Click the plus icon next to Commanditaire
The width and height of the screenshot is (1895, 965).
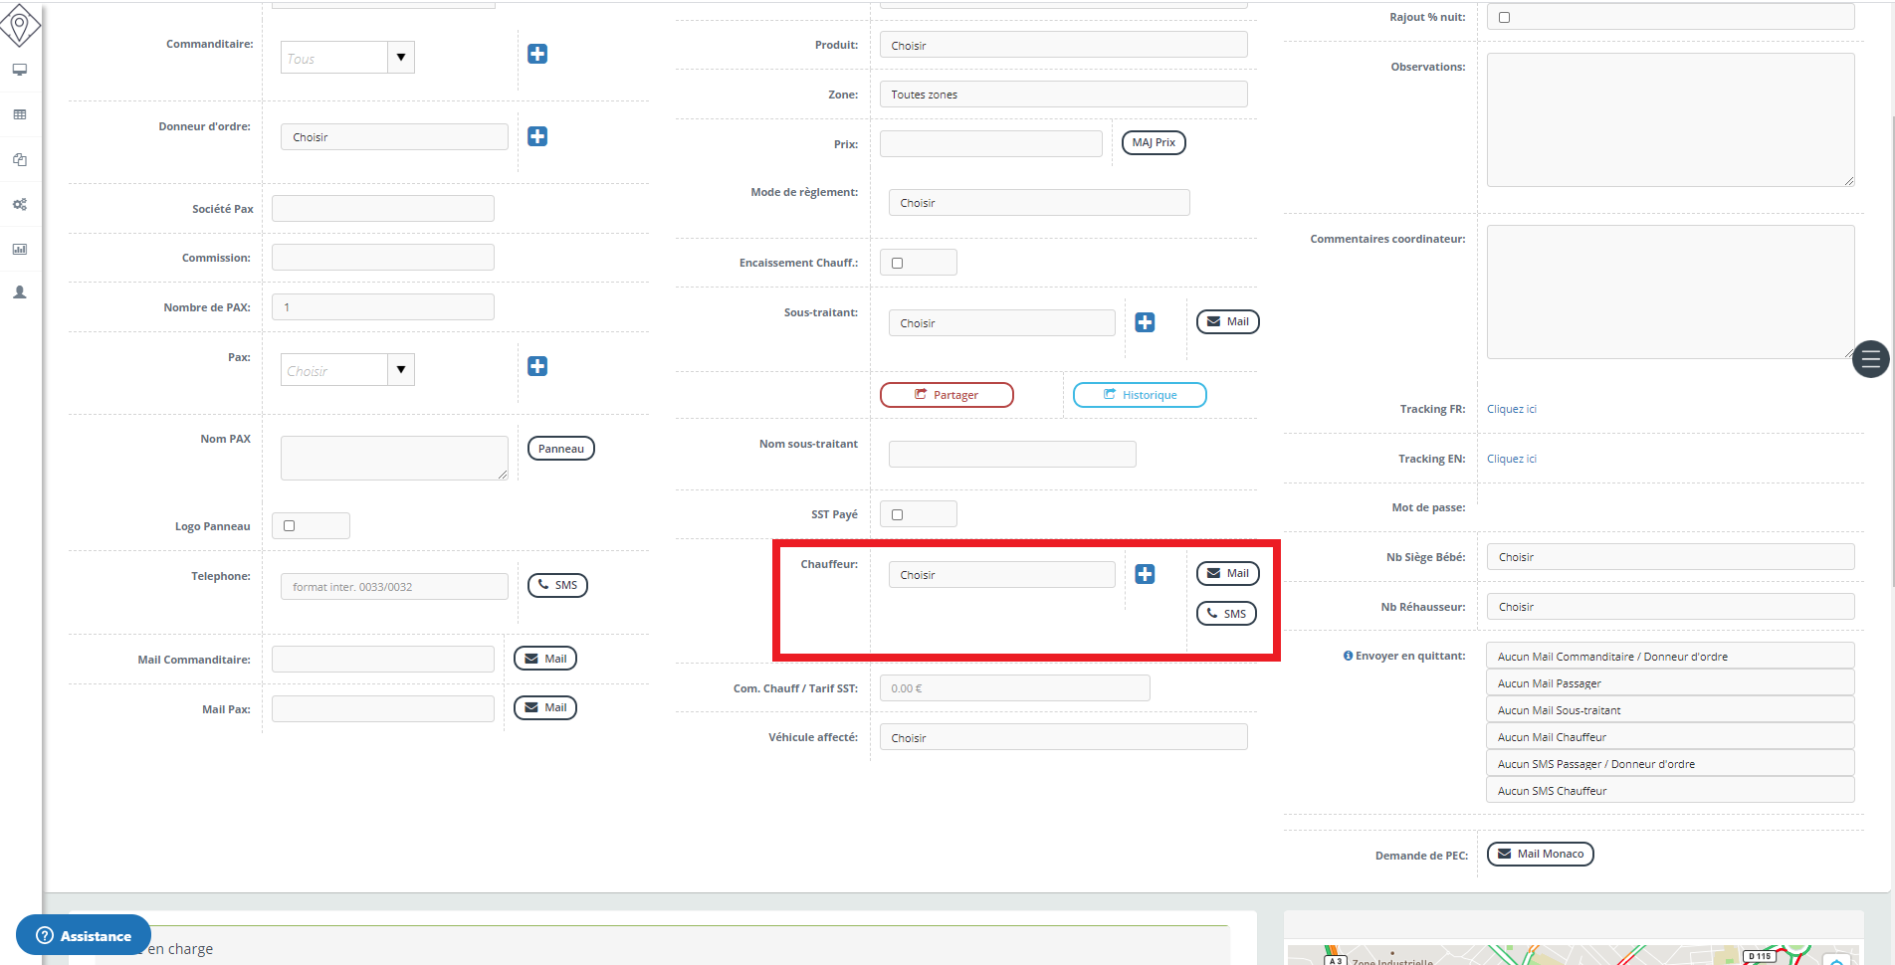(x=537, y=54)
